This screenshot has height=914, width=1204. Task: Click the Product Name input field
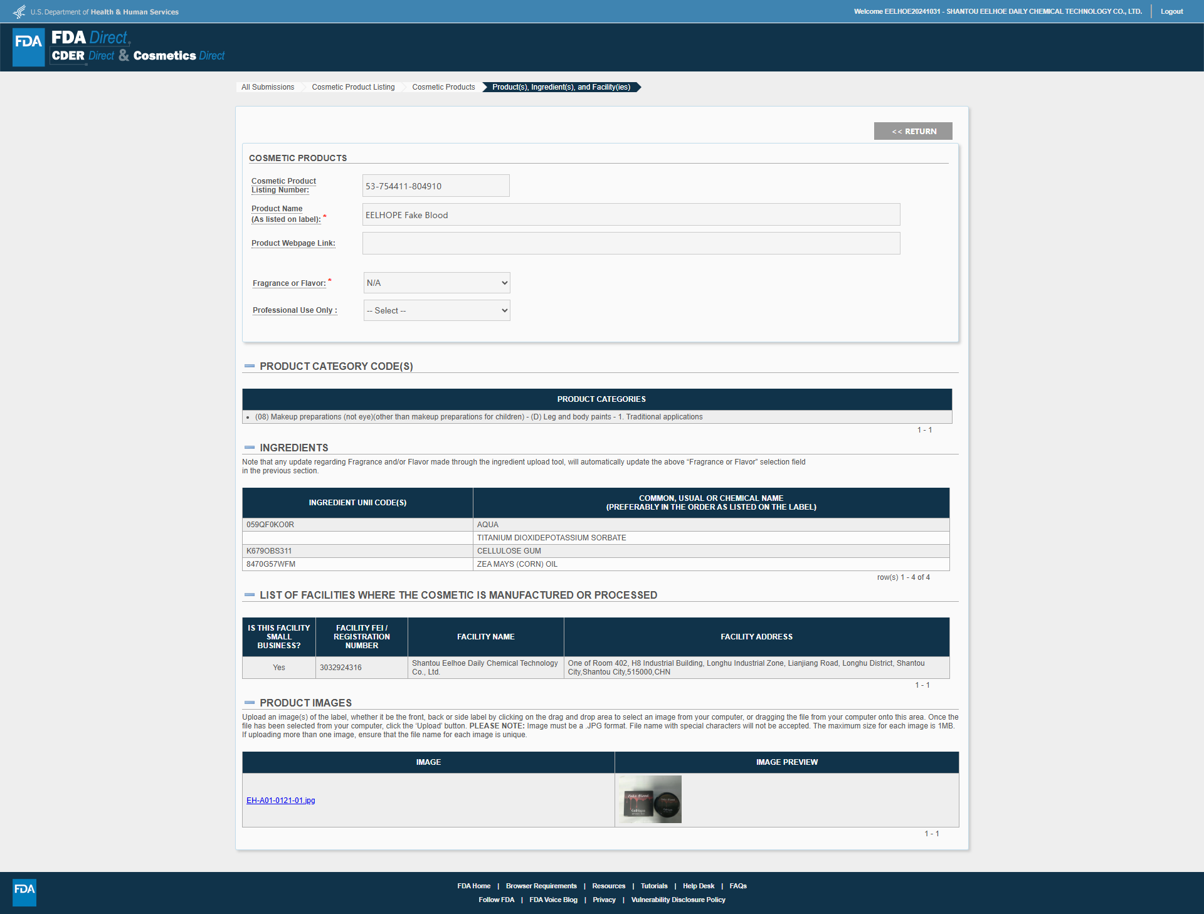click(x=631, y=214)
